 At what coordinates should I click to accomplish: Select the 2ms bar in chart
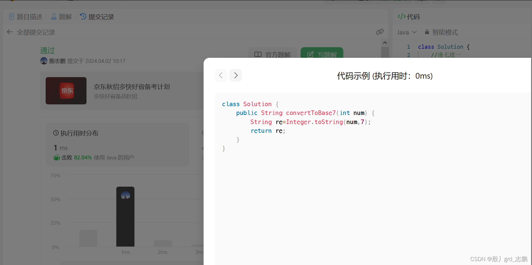[163, 244]
